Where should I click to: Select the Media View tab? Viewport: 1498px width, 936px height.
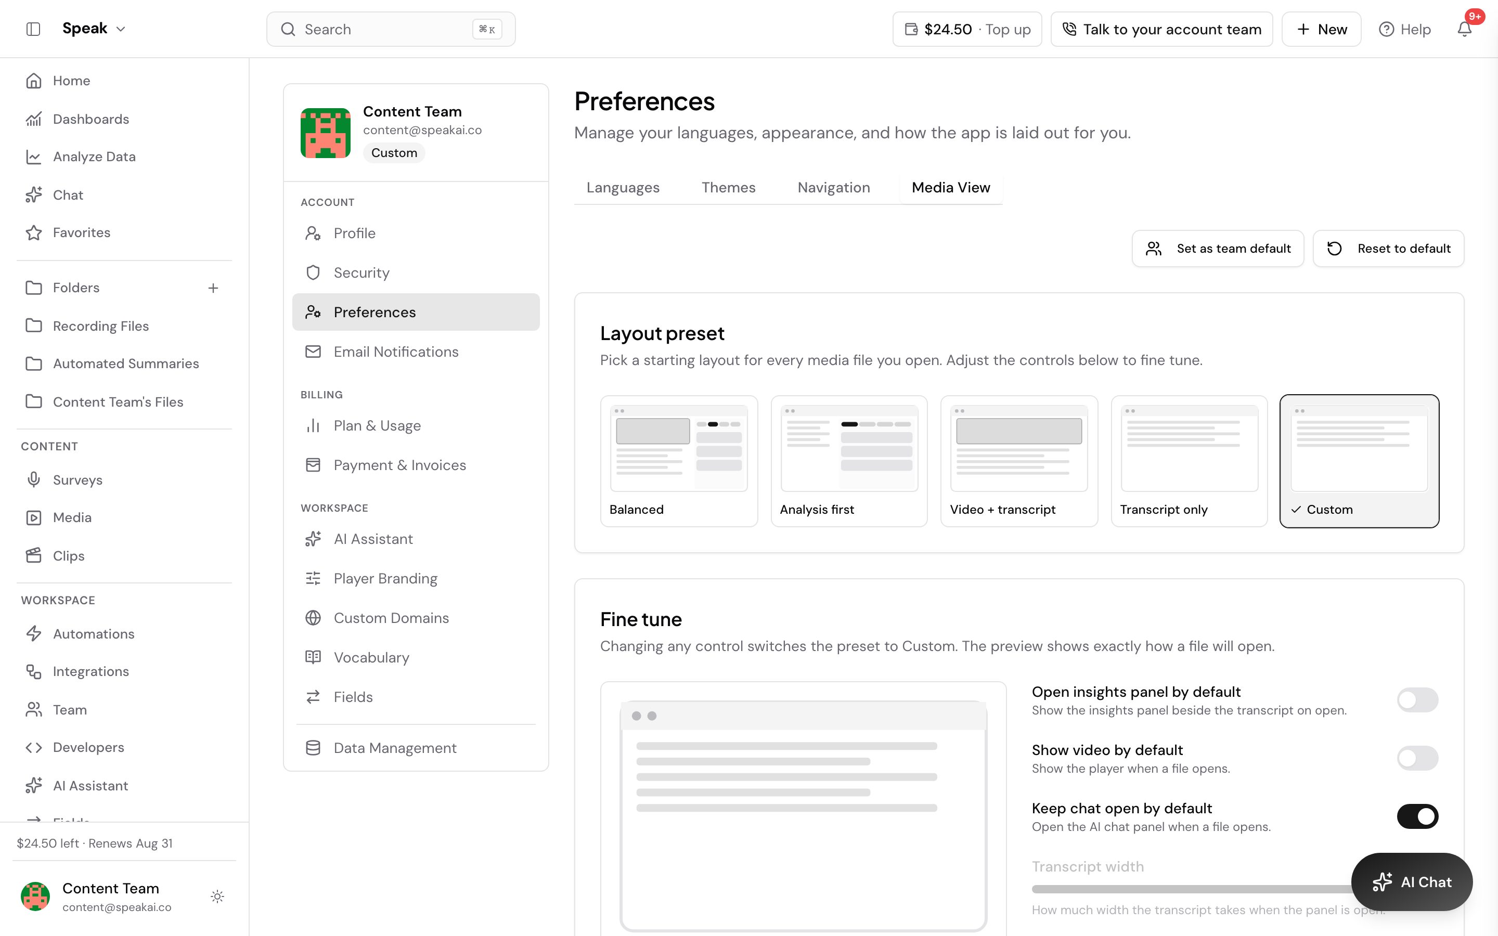[x=951, y=188]
